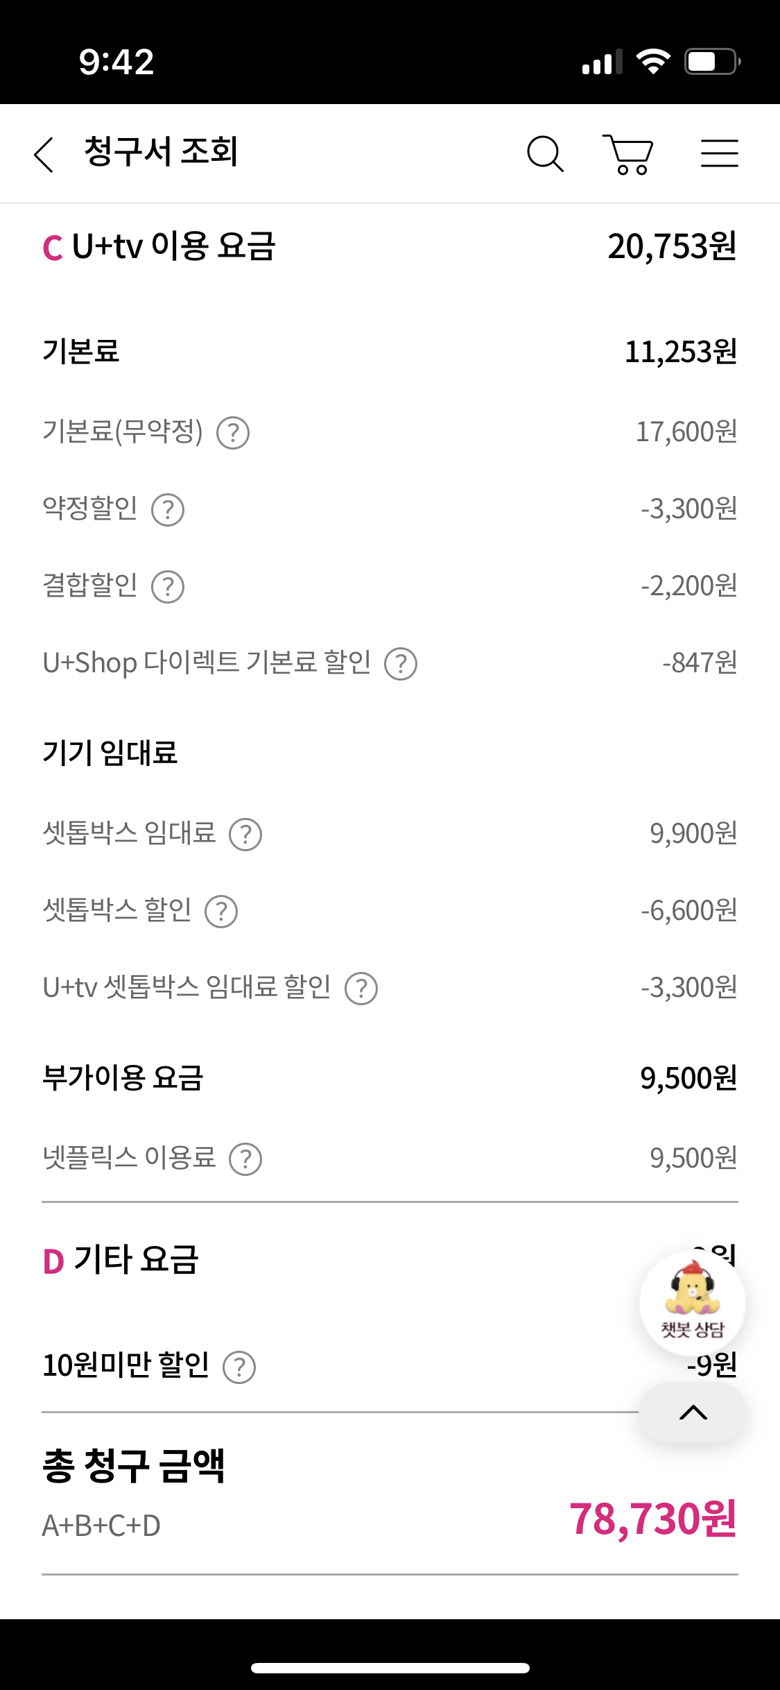Show help for U+Shop 다이렉트 기본료 할인
The image size is (780, 1690).
pyautogui.click(x=401, y=664)
